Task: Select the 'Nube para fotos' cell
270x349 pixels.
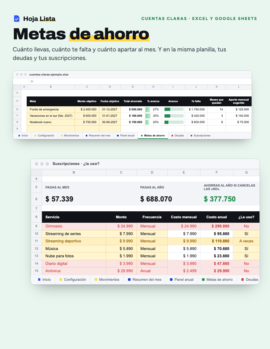Action: tap(74, 256)
